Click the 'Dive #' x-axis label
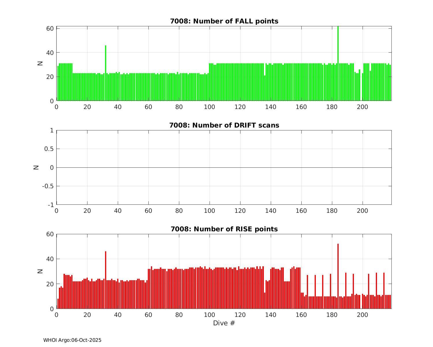This screenshot has width=433, height=347. [x=224, y=323]
